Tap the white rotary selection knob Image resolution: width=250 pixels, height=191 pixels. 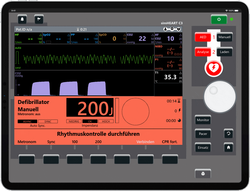click(x=220, y=97)
